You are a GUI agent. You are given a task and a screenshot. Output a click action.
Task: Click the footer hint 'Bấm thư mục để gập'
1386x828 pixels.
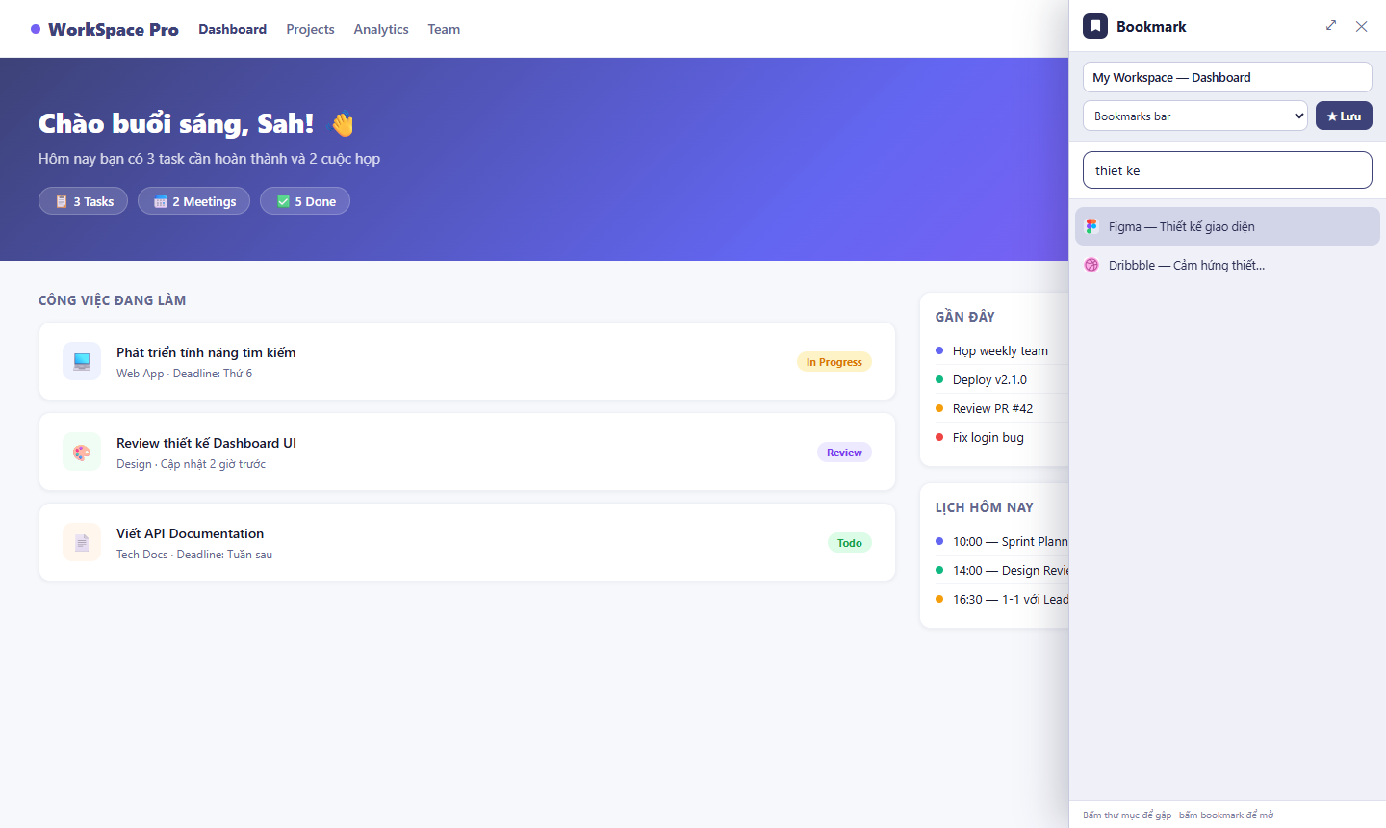click(1127, 815)
